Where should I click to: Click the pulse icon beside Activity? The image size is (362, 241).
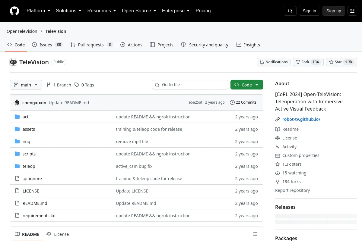tap(278, 147)
